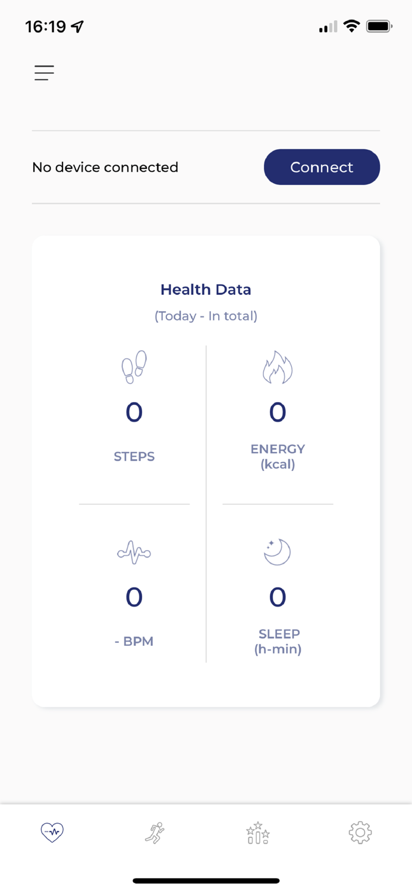
Task: Tap the SLEEP h-min value
Action: click(x=277, y=597)
